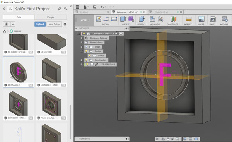Toggle Bodies folder visibility bulb

point(86,51)
